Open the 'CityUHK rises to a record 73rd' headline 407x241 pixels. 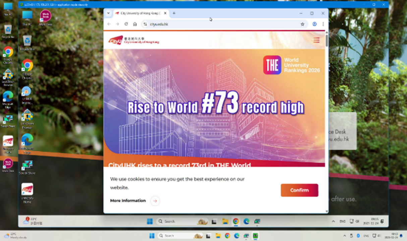(179, 165)
